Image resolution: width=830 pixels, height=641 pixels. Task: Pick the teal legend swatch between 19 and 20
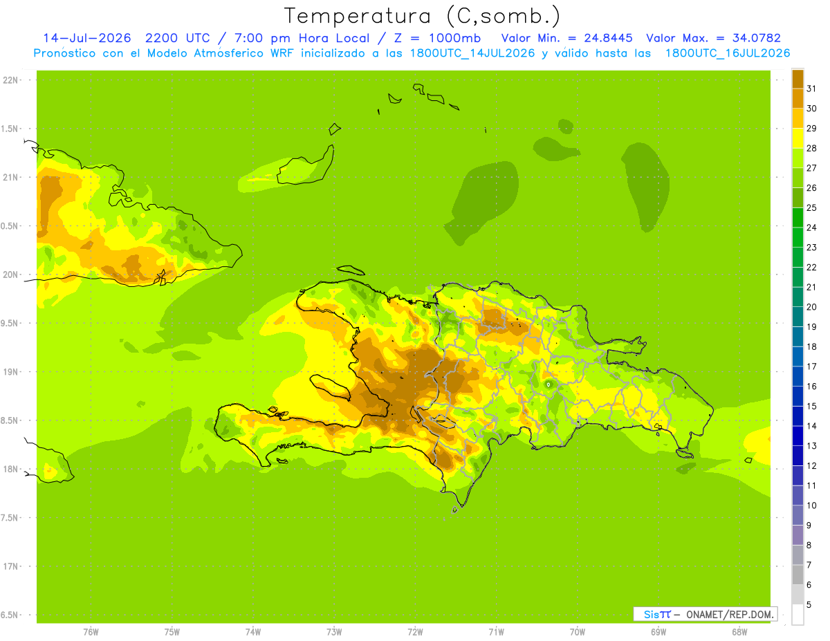pyautogui.click(x=797, y=317)
